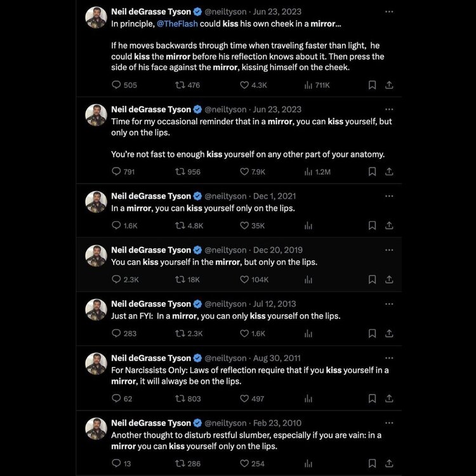
Task: Expand more options on Feb 23, 2010 tweet
Action: [x=389, y=423]
